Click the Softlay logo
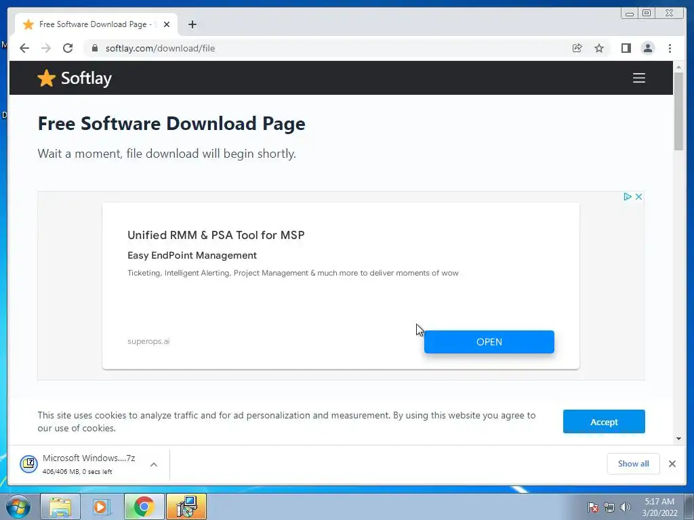Viewport: 694px width, 520px height. coord(75,79)
